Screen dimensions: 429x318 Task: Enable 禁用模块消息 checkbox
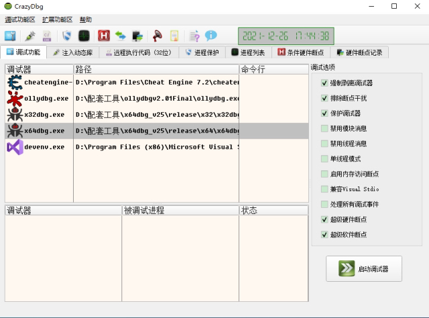(324, 128)
